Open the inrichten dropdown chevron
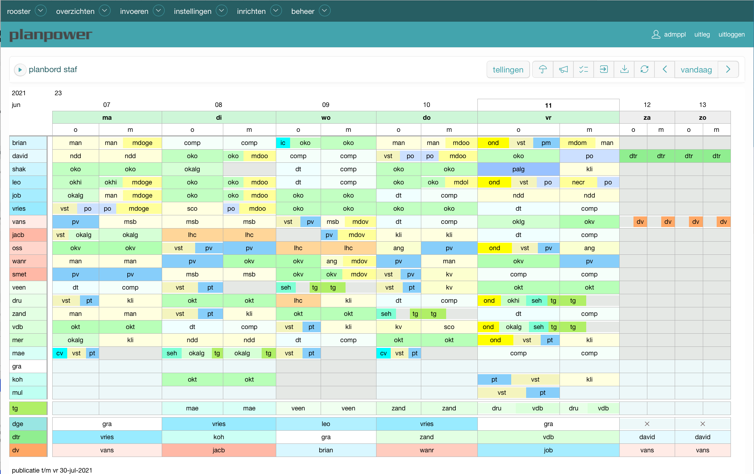The height and width of the screenshot is (474, 754). click(276, 11)
